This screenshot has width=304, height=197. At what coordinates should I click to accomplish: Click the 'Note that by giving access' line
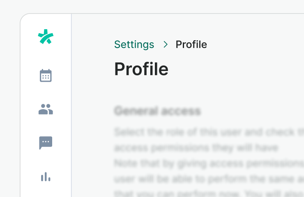(x=205, y=163)
